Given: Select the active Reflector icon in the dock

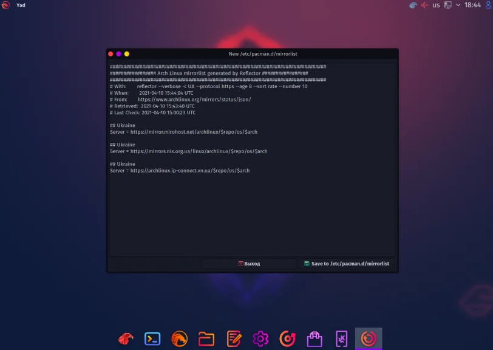Looking at the screenshot, I should pyautogui.click(x=368, y=338).
